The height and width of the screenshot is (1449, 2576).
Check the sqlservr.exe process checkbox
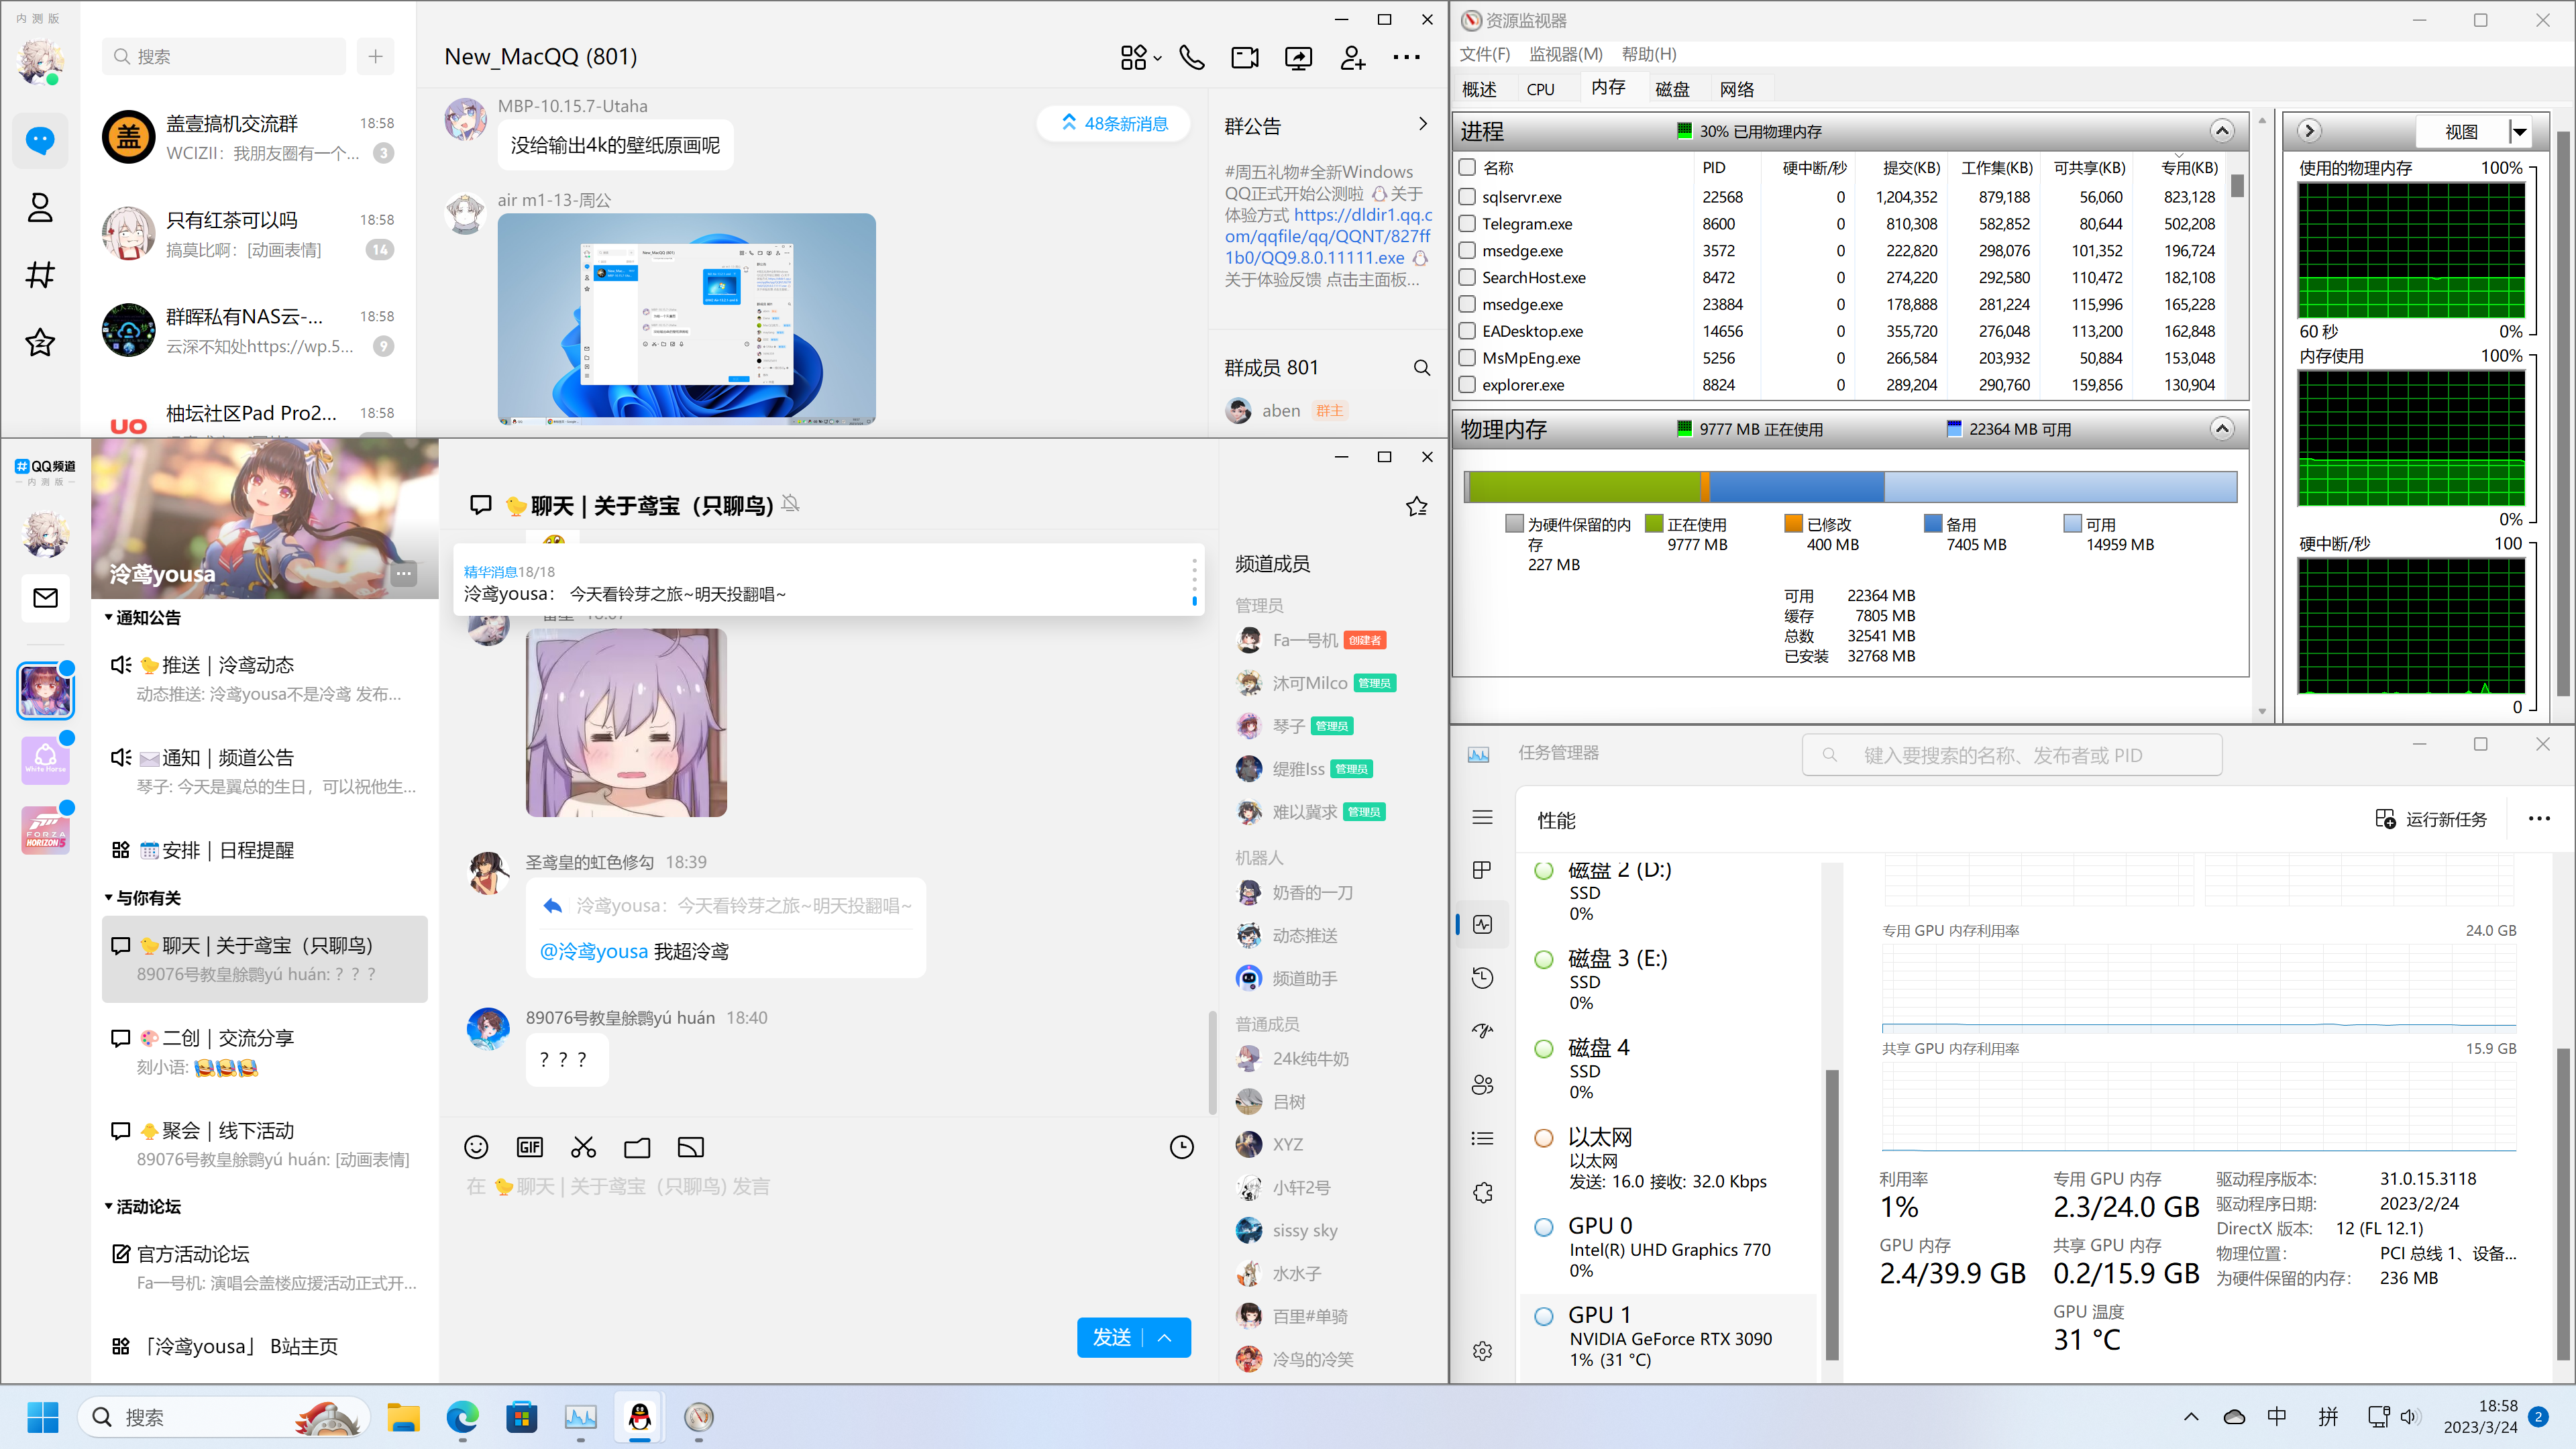pyautogui.click(x=1467, y=197)
